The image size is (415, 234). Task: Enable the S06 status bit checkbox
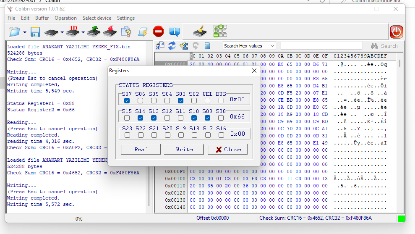[141, 101]
